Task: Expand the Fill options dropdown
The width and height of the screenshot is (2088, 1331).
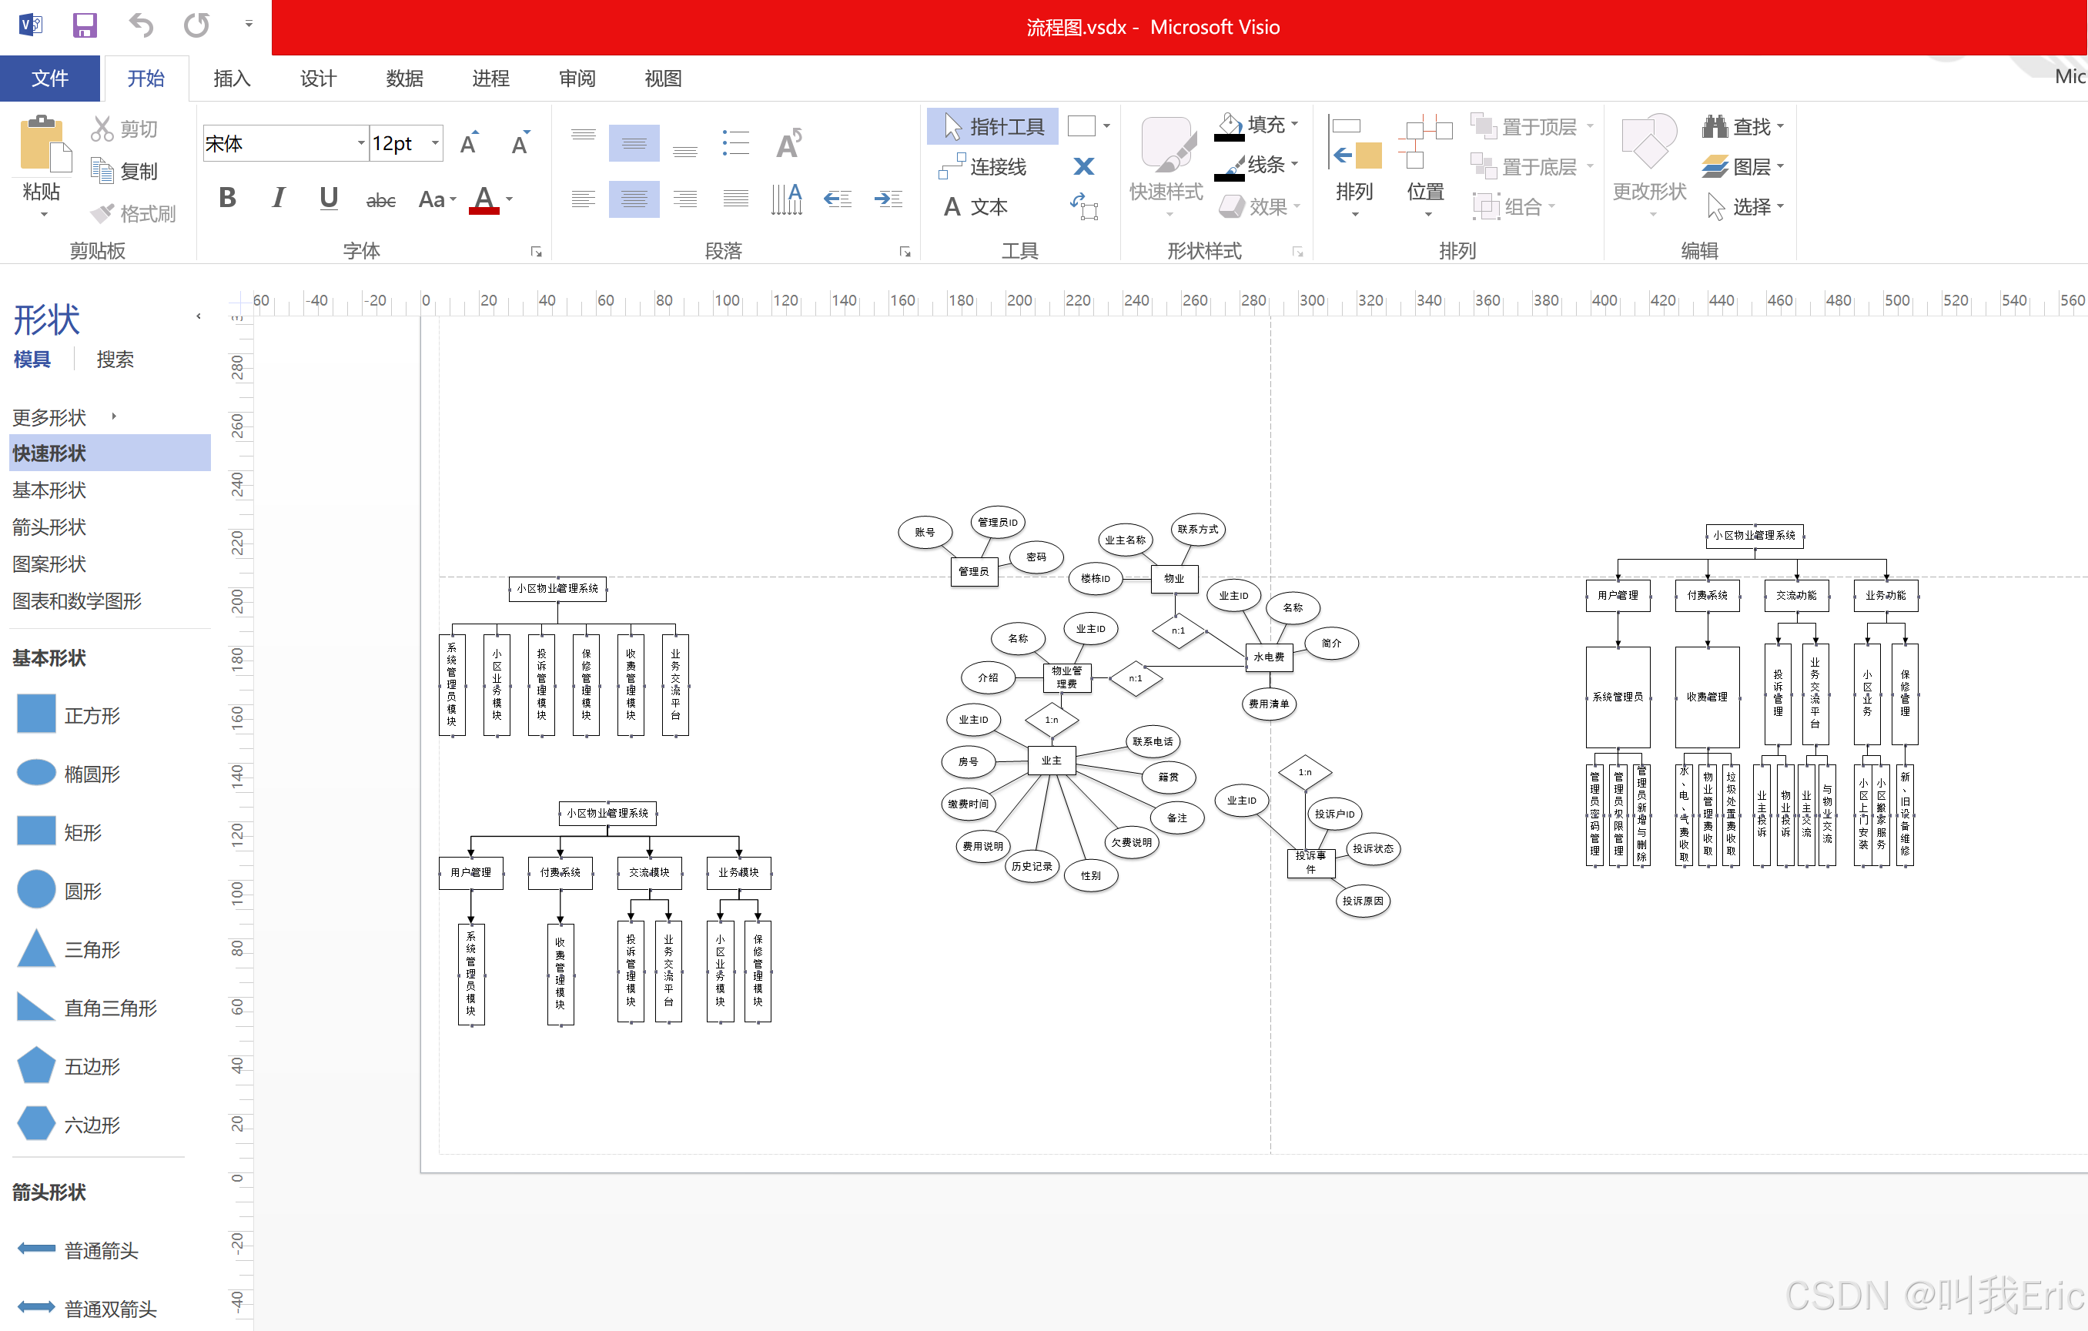Action: 1294,125
